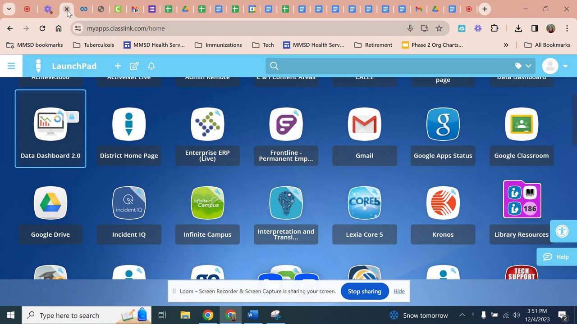
Task: Open the Chrome extensions puzzle icon
Action: [x=495, y=28]
